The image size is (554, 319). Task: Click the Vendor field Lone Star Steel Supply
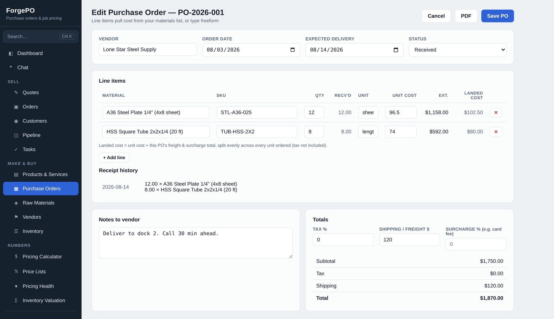click(x=148, y=49)
